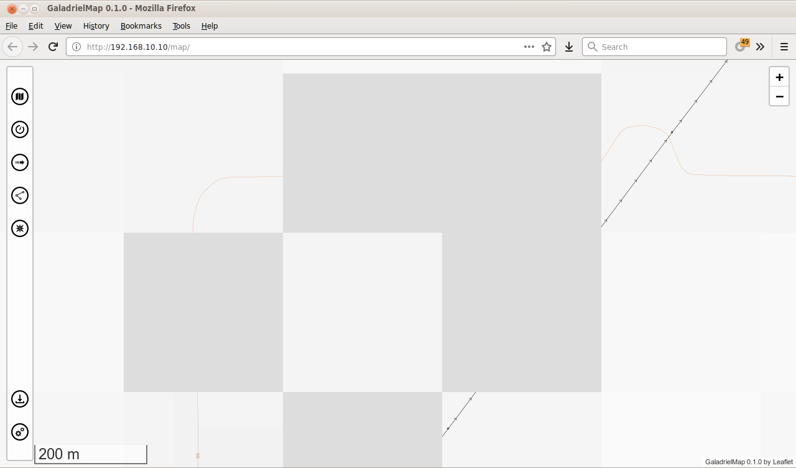Open the map selection sidebar icon

click(x=20, y=96)
